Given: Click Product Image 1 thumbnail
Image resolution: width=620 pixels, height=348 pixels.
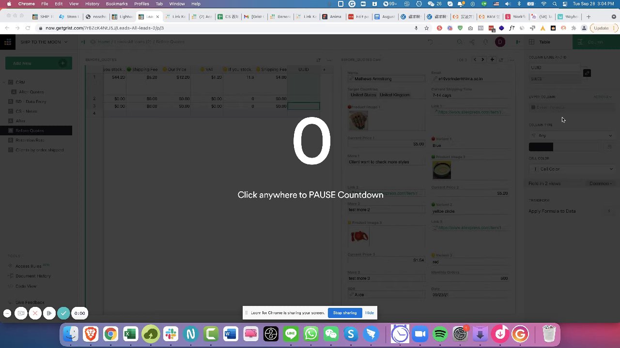Looking at the screenshot, I should (358, 120).
